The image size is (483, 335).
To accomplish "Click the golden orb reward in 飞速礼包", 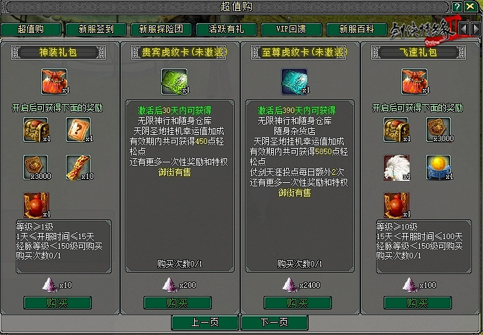I will [438, 167].
